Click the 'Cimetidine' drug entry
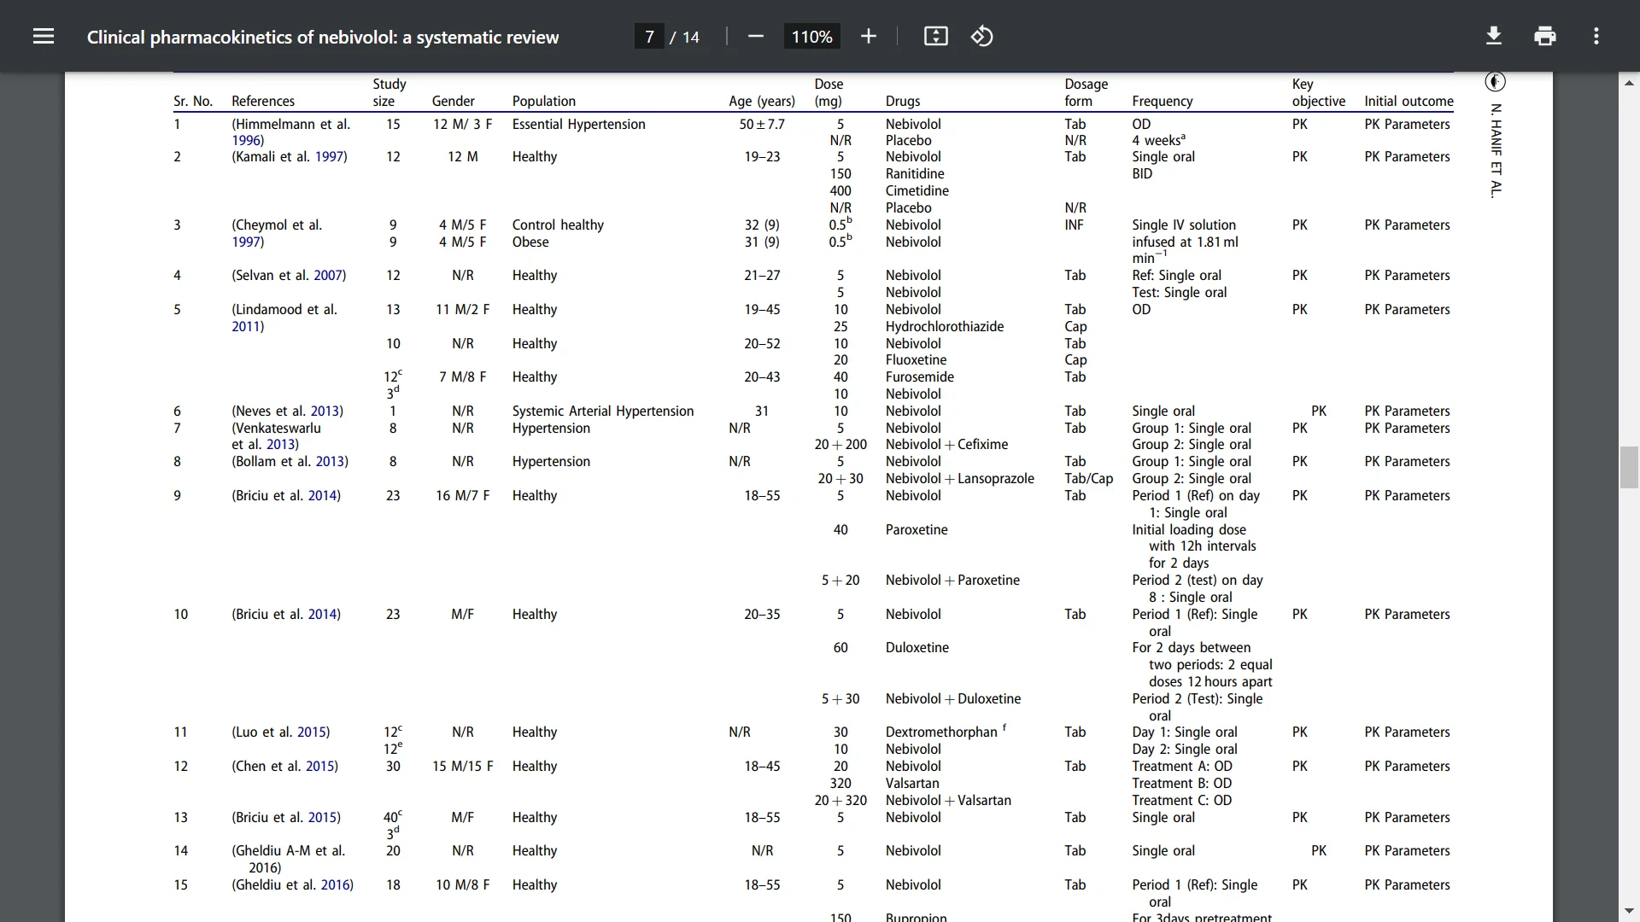 (x=917, y=191)
